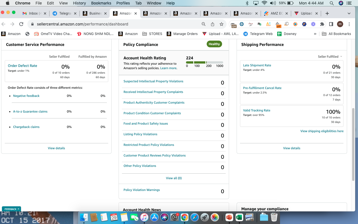
Task: Click the Wi-Fi icon in the menu bar
Action: pos(264,3)
